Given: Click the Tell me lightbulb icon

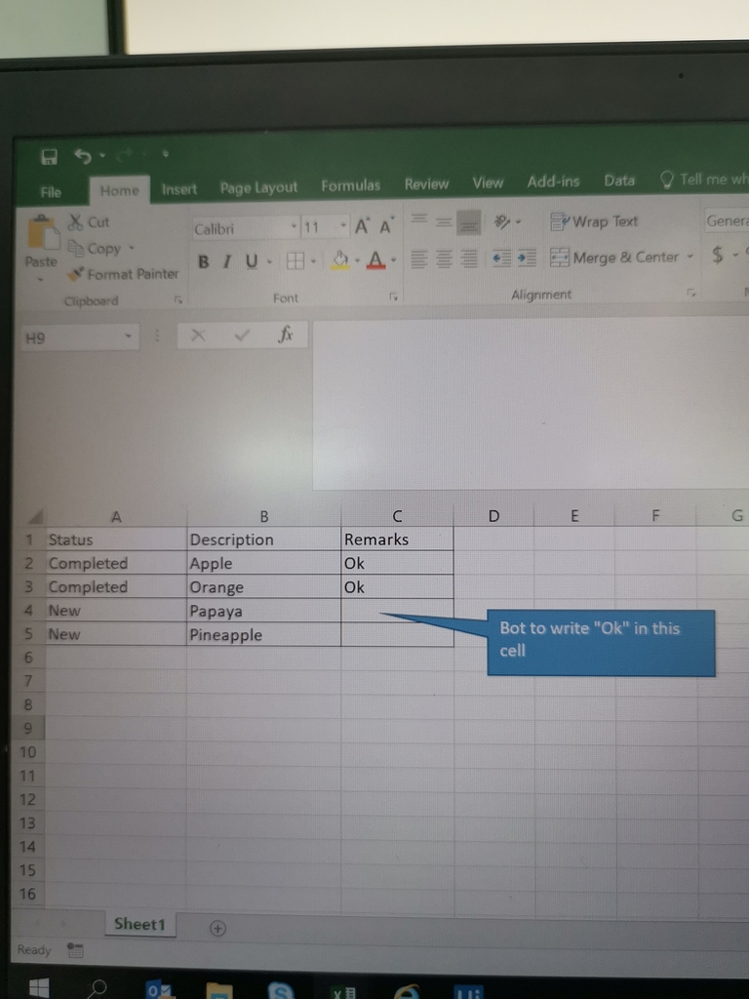Looking at the screenshot, I should click(666, 180).
